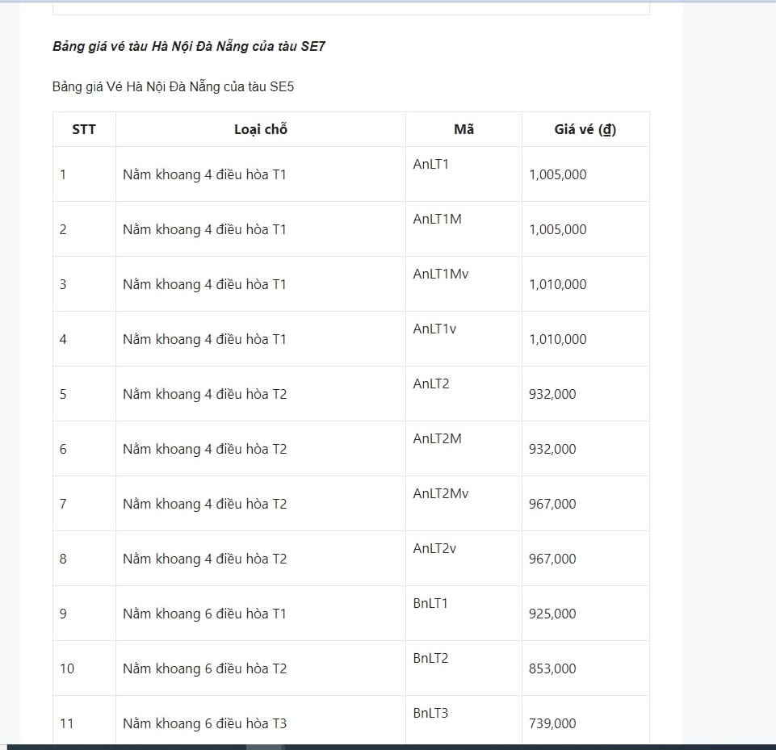776x750 pixels.
Task: Click row number 5 in STT column
Action: point(63,394)
